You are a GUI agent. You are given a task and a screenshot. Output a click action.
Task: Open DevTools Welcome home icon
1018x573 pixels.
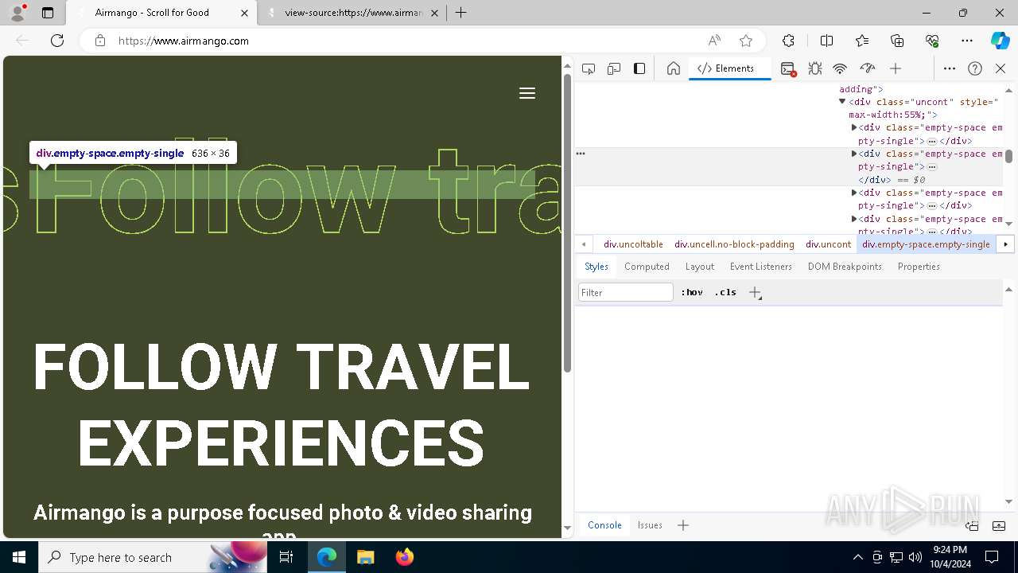tap(674, 68)
